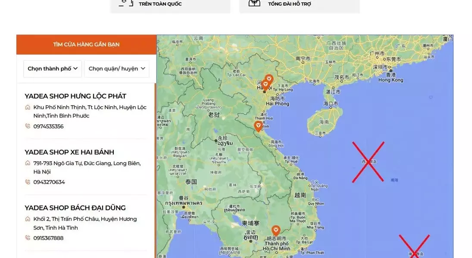Click address Khối 2, Thị Trấn Phố Châu
The height and width of the screenshot is (258, 472).
[x=85, y=223]
